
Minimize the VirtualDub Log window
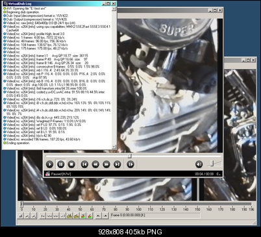coord(104,3)
